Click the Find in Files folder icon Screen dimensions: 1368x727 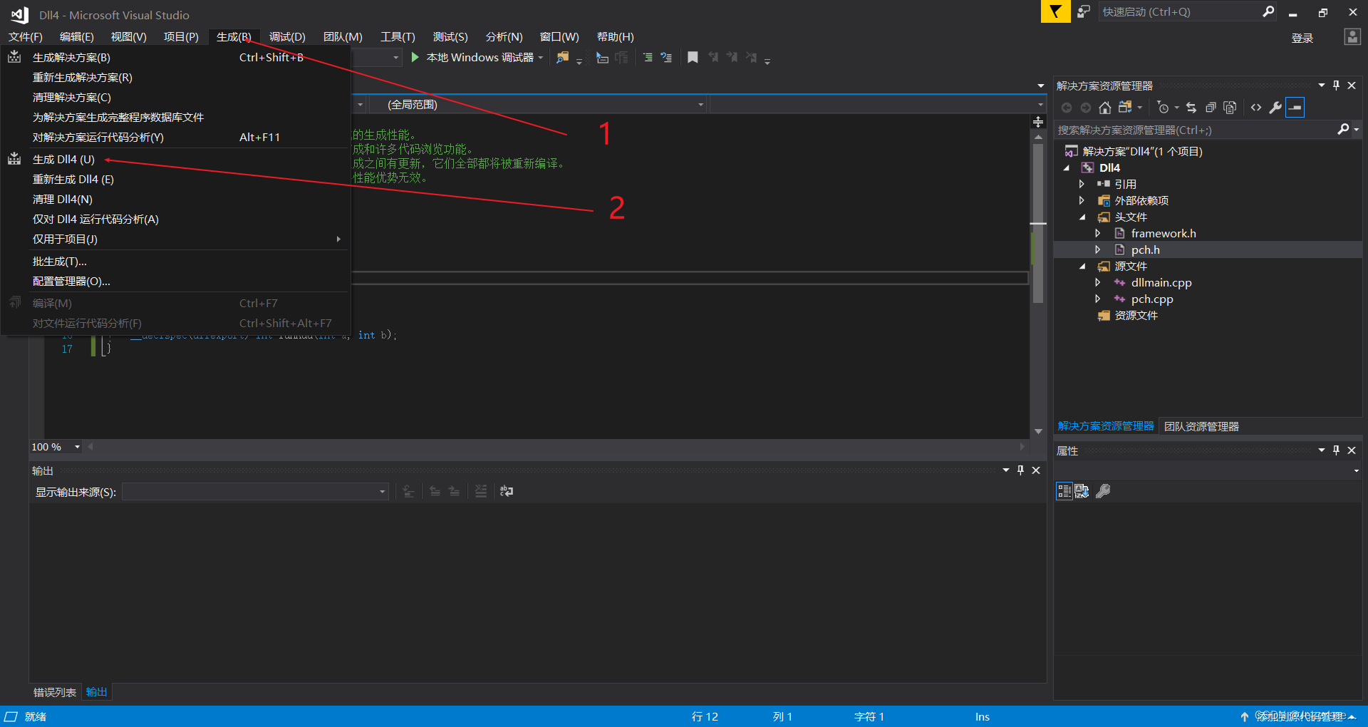(563, 58)
